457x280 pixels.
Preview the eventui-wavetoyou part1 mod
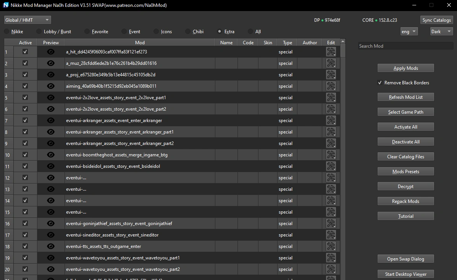51,258
